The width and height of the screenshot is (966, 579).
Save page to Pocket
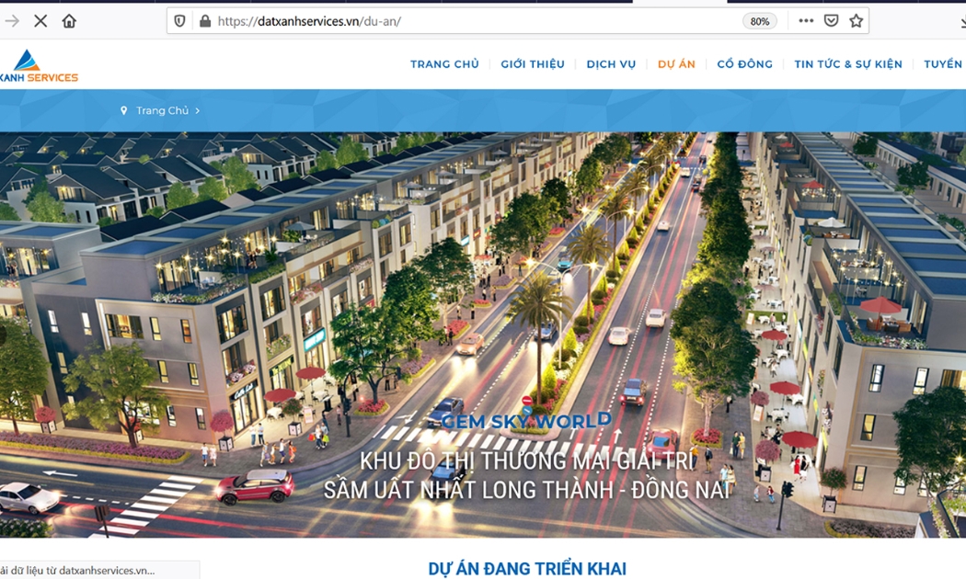tap(831, 21)
